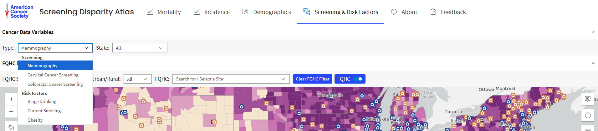The image size is (598, 131).
Task: Click the Demographics icon
Action: [245, 12]
